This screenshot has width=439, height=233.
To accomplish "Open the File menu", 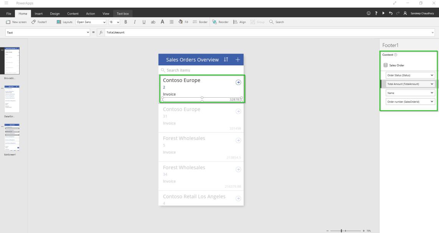I will 9,13.
